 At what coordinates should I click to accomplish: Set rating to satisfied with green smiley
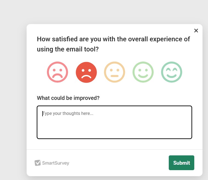[x=143, y=72]
